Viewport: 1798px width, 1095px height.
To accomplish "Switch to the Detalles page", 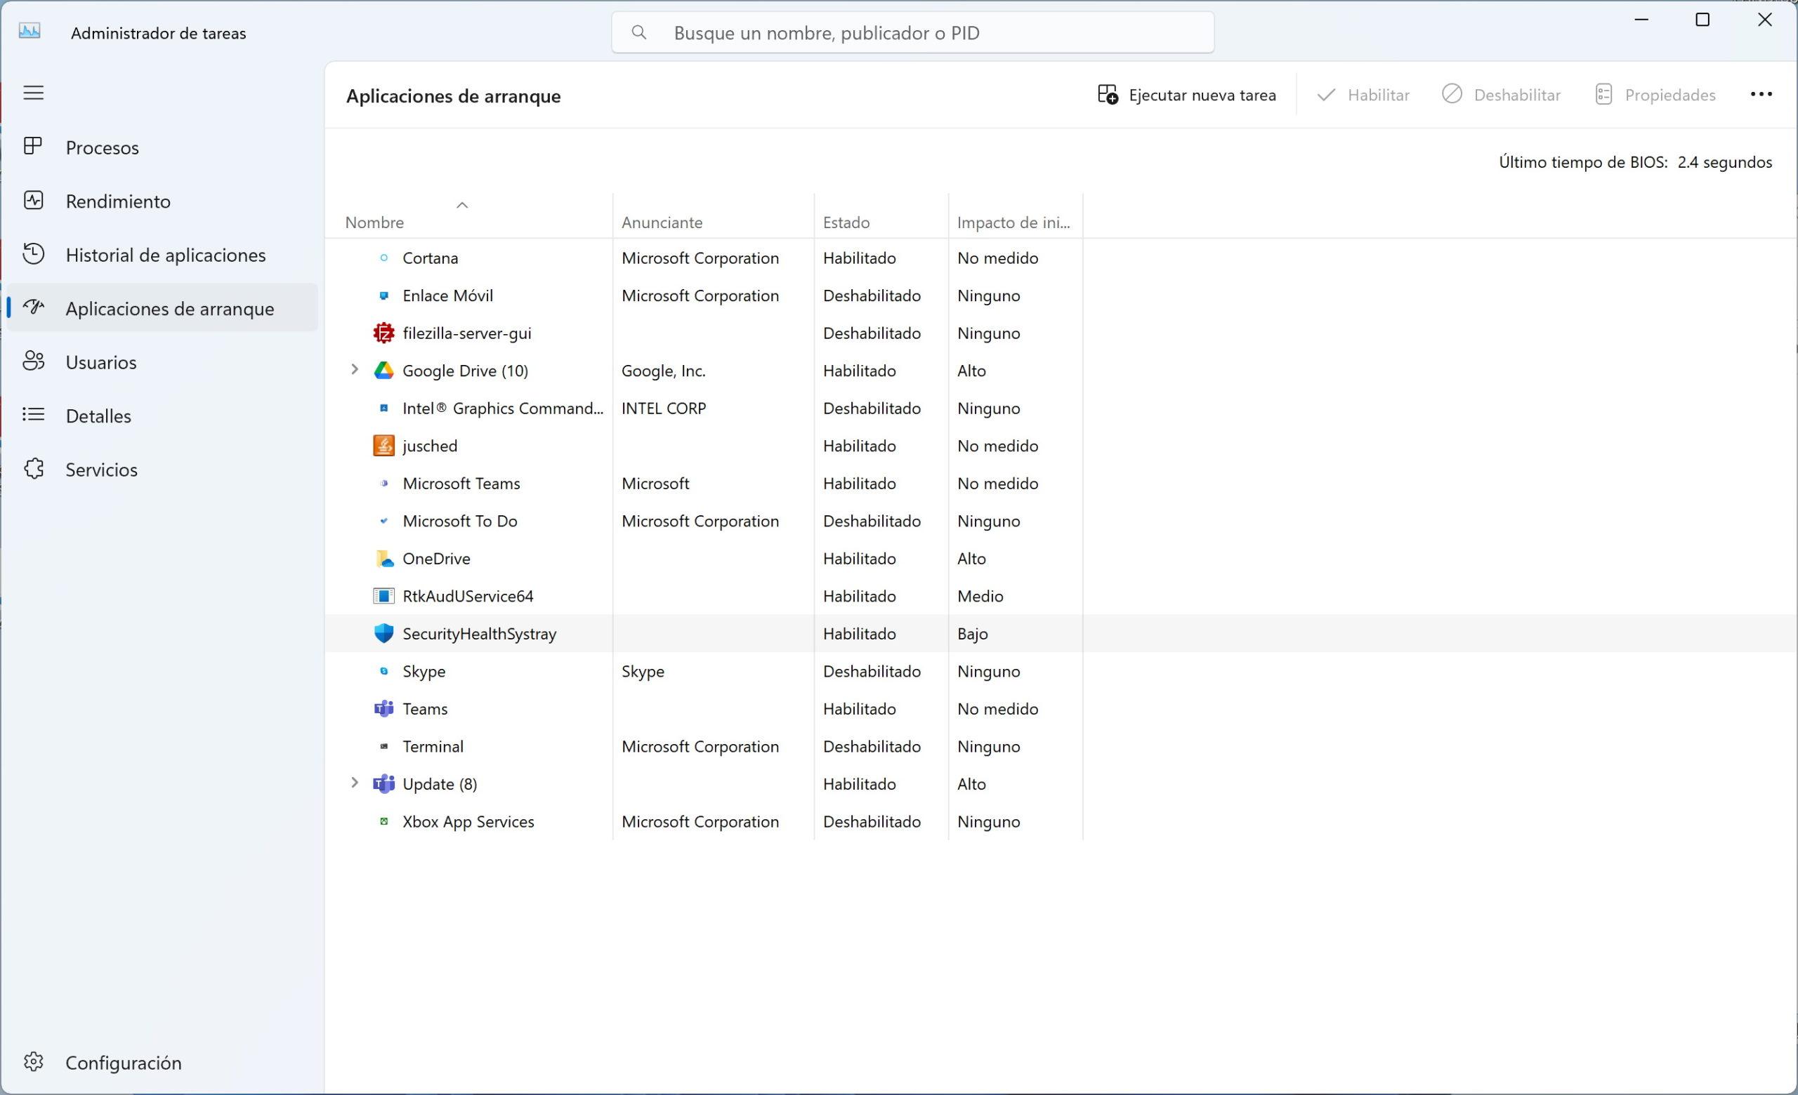I will (x=98, y=416).
